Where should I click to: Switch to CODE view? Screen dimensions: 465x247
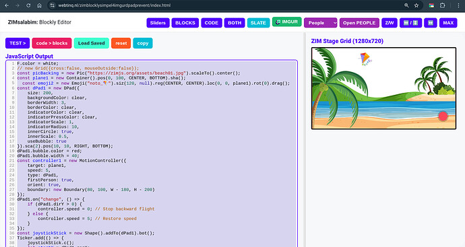click(212, 23)
